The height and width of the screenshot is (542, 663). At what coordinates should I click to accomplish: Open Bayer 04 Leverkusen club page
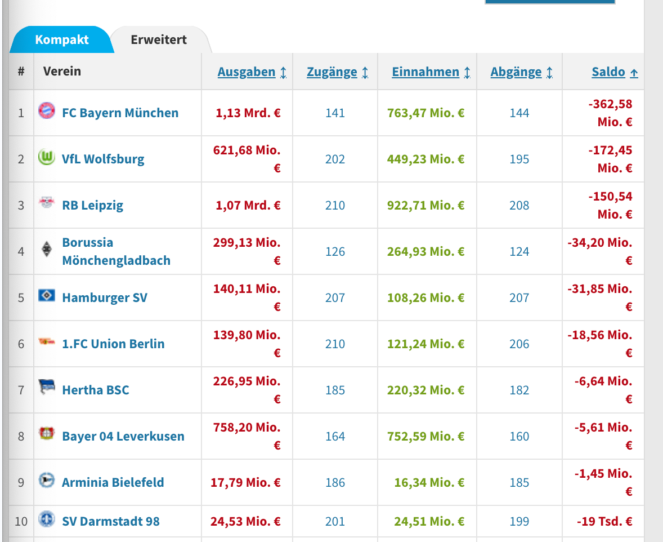point(123,437)
